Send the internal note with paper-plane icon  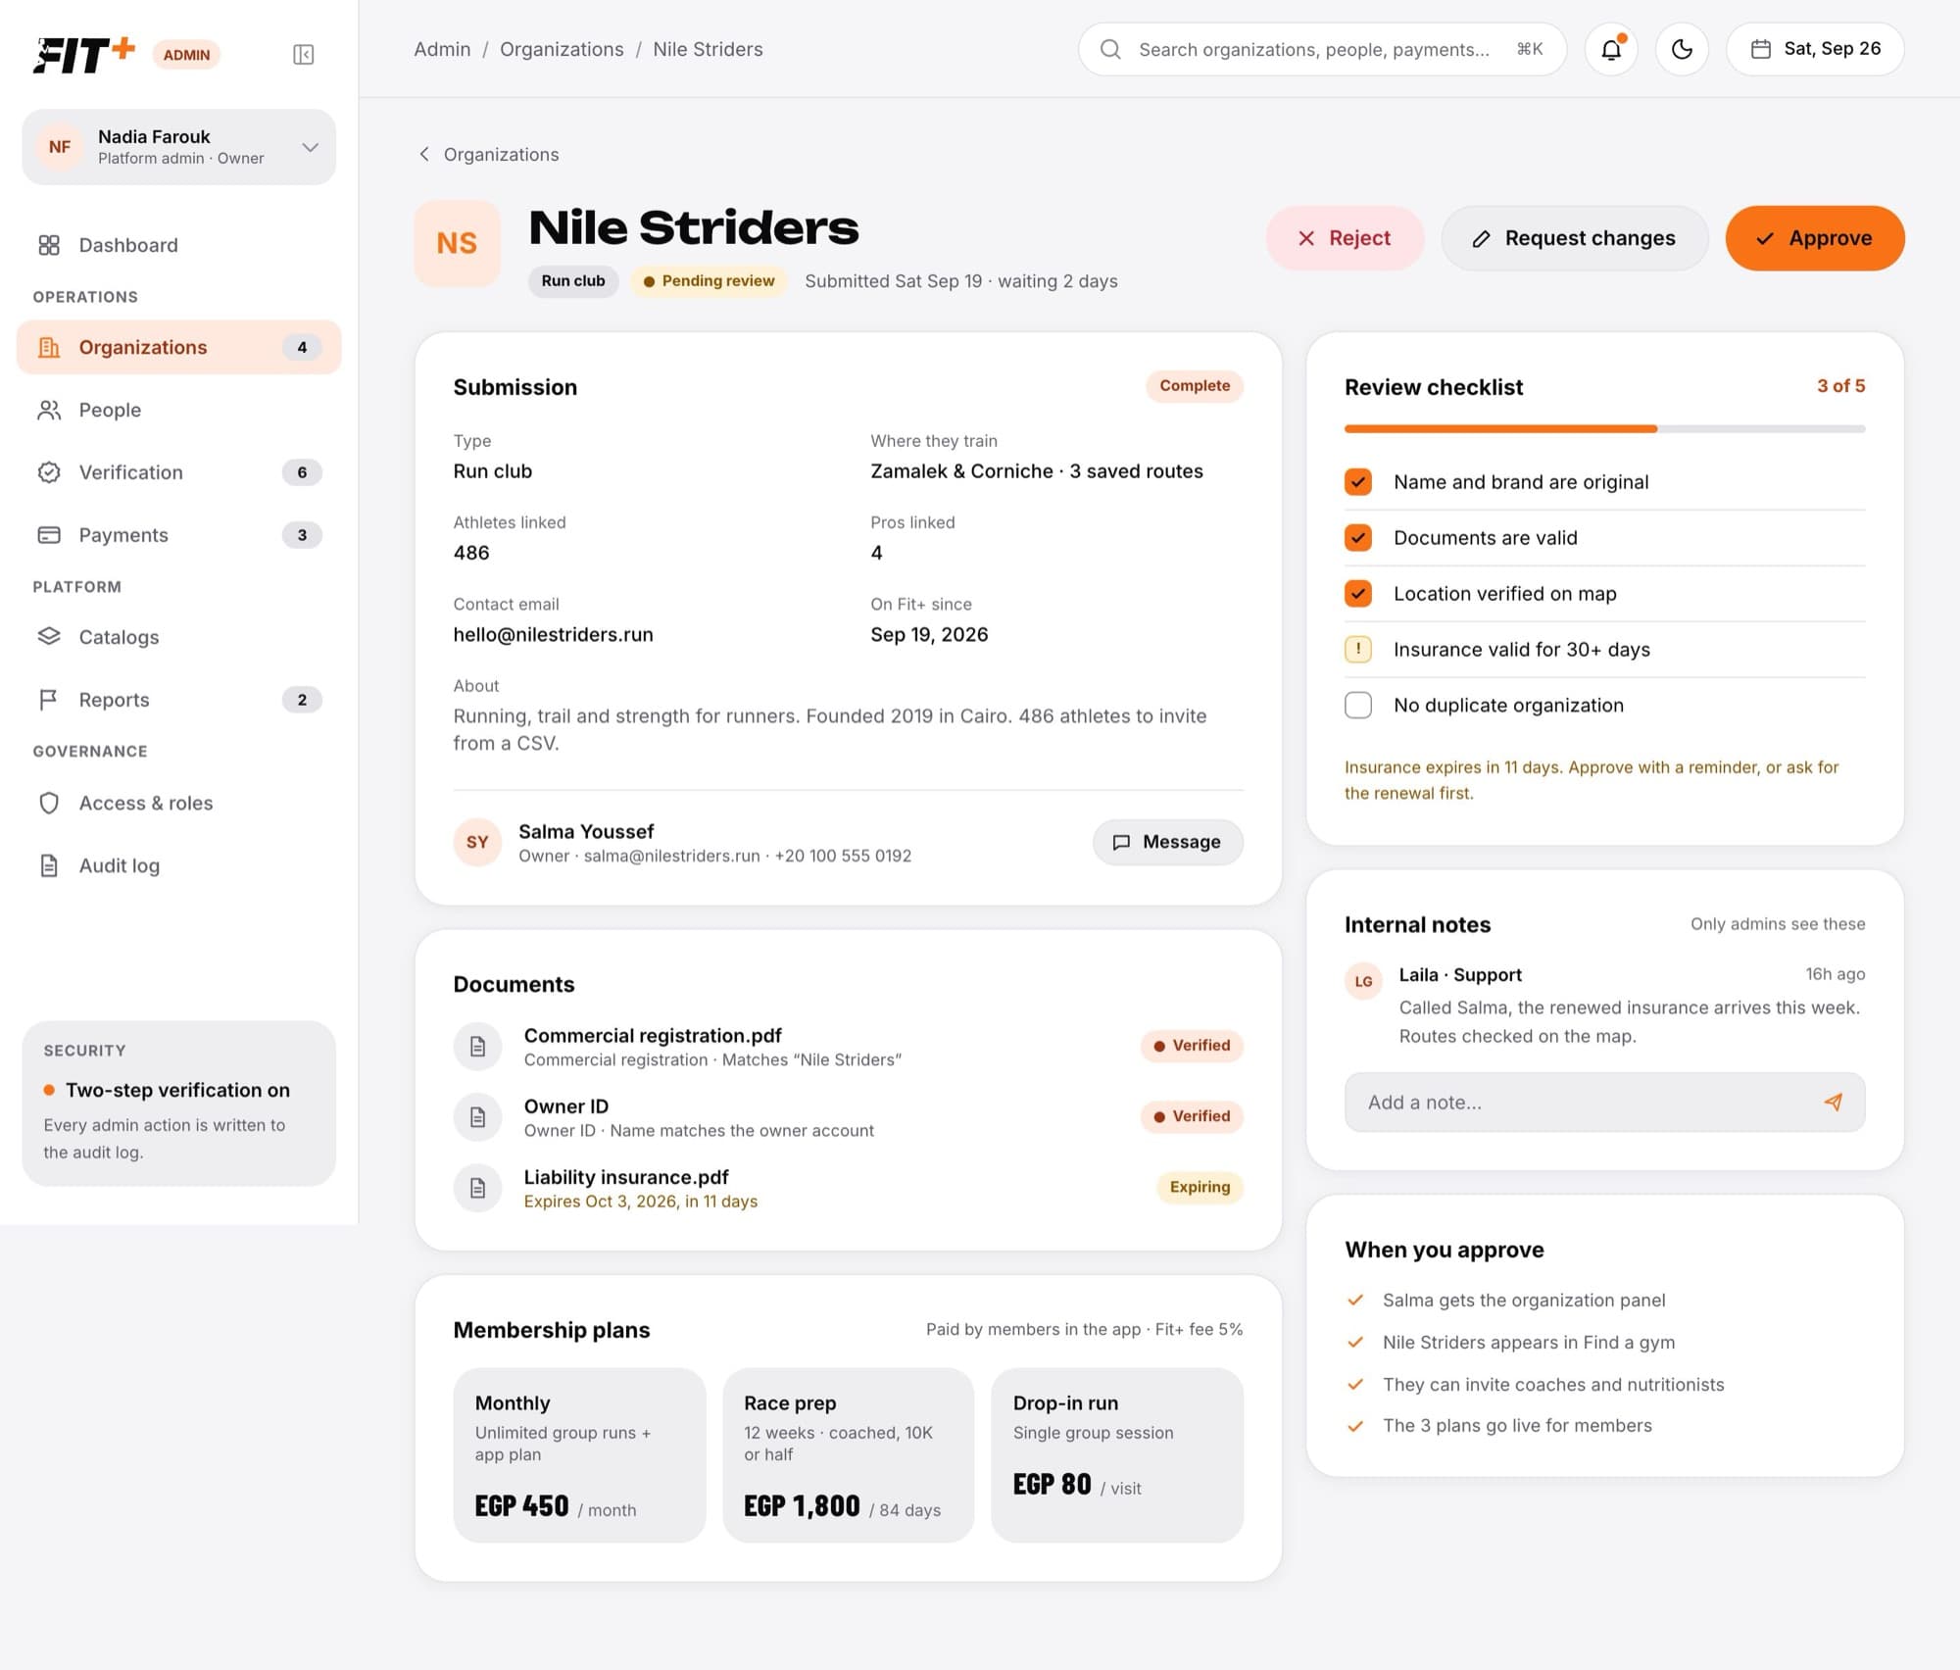[x=1833, y=1102]
